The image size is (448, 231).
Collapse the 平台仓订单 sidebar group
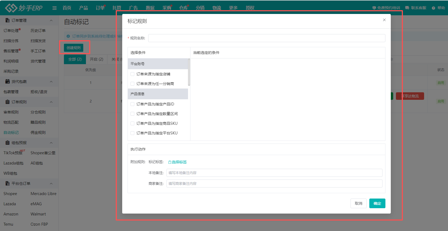coord(51,184)
